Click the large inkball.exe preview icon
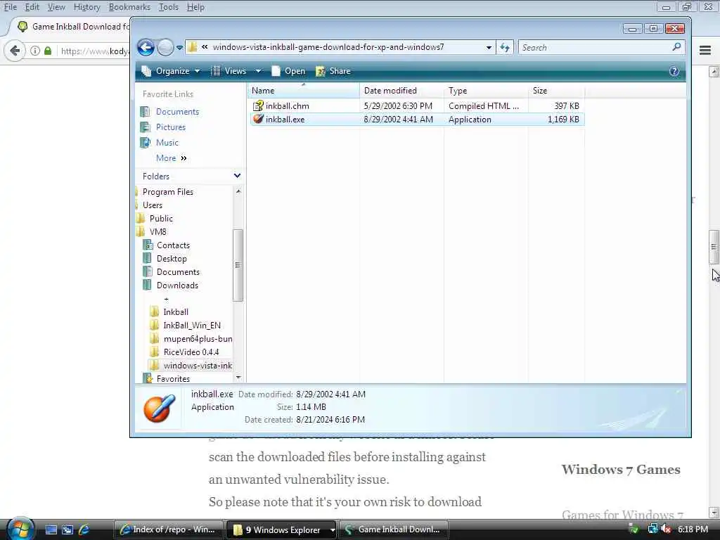 click(x=159, y=408)
